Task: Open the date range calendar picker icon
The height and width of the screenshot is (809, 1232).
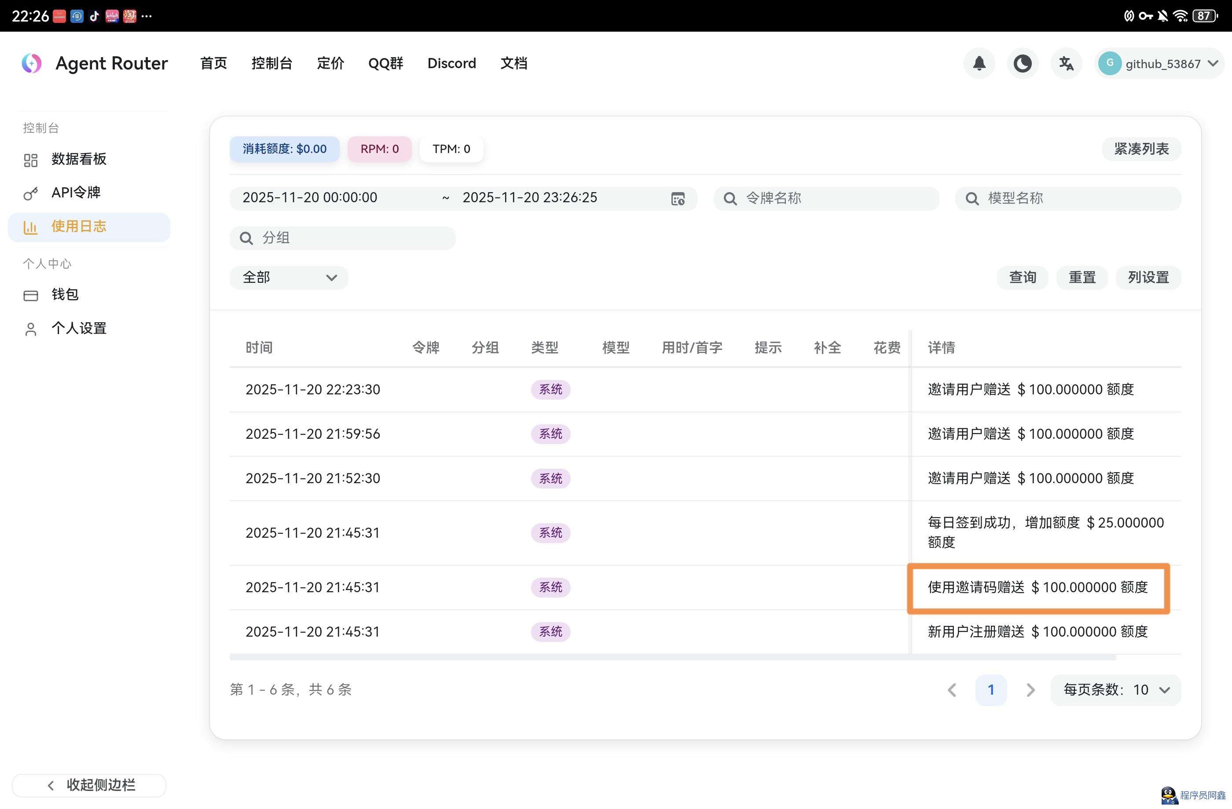Action: [678, 198]
